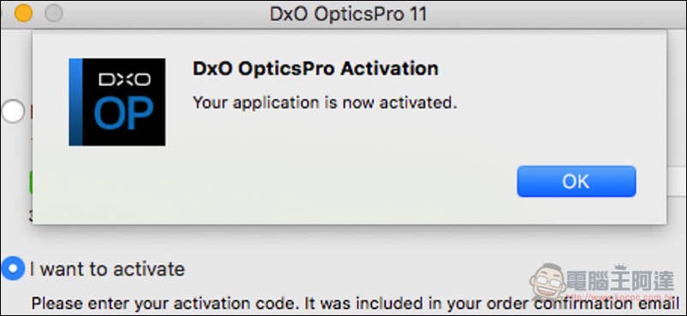687x316 pixels.
Task: Minimize the window with the yellow button
Action: tap(23, 14)
